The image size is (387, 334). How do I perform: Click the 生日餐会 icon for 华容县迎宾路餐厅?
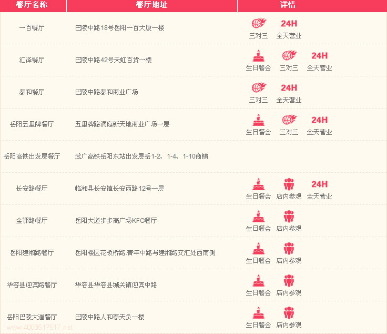258,281
